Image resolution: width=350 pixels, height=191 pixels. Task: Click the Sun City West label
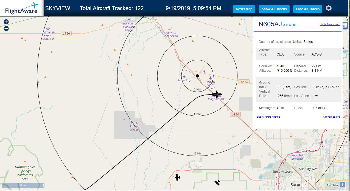(x=309, y=169)
